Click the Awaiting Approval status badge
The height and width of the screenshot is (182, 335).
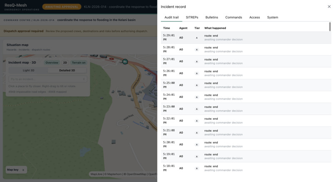pyautogui.click(x=62, y=7)
